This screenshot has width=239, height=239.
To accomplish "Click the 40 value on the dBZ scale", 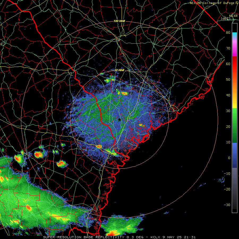I will pos(228,95).
